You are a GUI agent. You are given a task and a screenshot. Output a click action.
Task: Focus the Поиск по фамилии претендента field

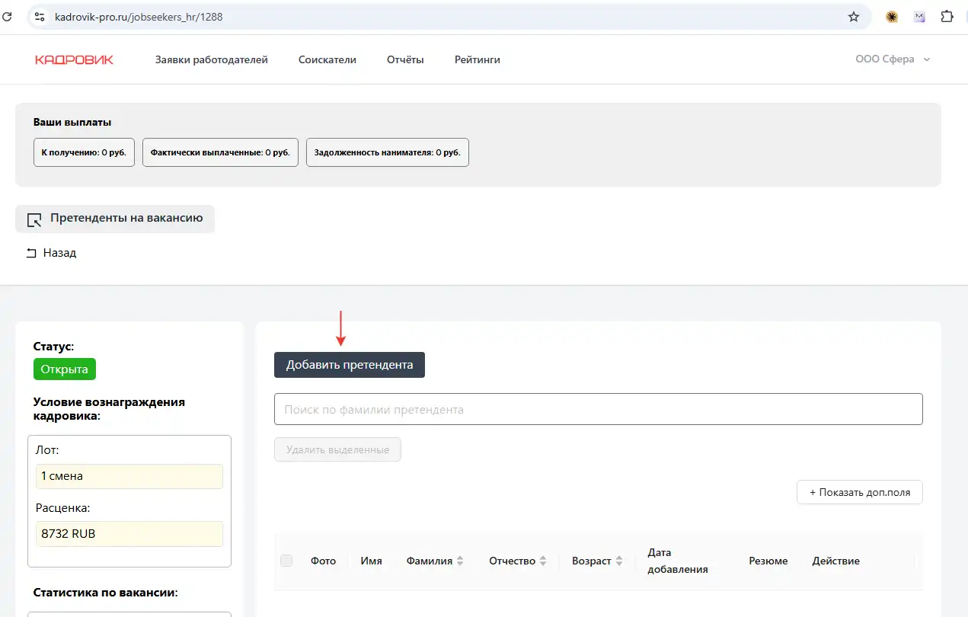(x=598, y=409)
